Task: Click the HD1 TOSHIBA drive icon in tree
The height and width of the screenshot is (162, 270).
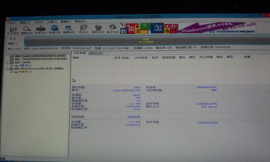Action: 12,59
